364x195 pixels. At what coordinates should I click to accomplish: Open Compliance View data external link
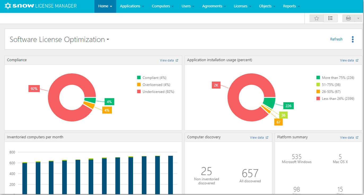(169, 60)
